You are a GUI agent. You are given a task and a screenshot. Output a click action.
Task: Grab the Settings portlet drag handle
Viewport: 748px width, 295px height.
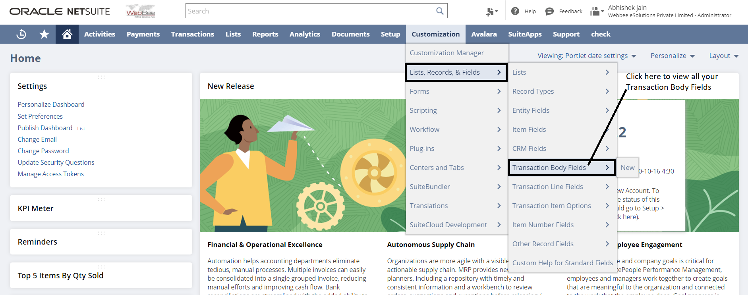click(x=101, y=77)
